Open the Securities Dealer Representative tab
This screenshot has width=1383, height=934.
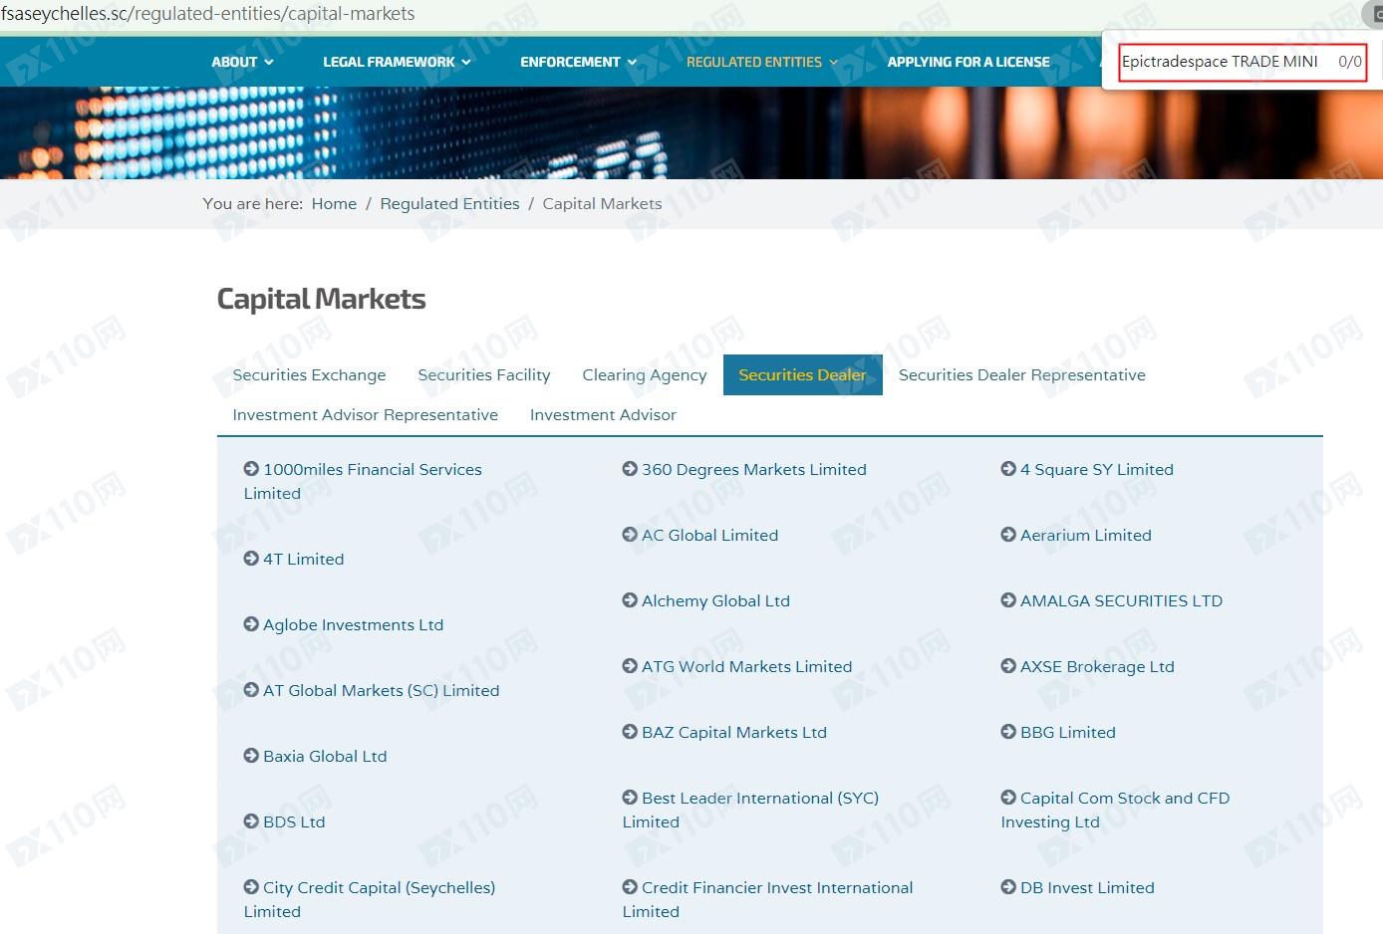1021,375
